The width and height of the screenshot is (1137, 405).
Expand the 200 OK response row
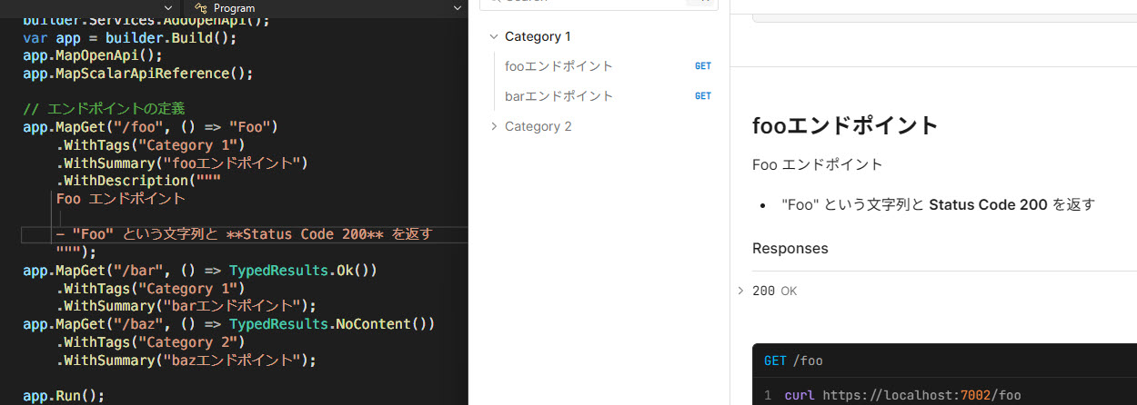point(740,291)
